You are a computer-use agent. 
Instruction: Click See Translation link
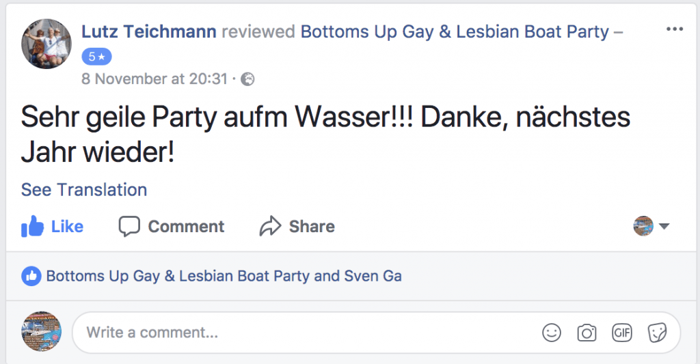[84, 190]
